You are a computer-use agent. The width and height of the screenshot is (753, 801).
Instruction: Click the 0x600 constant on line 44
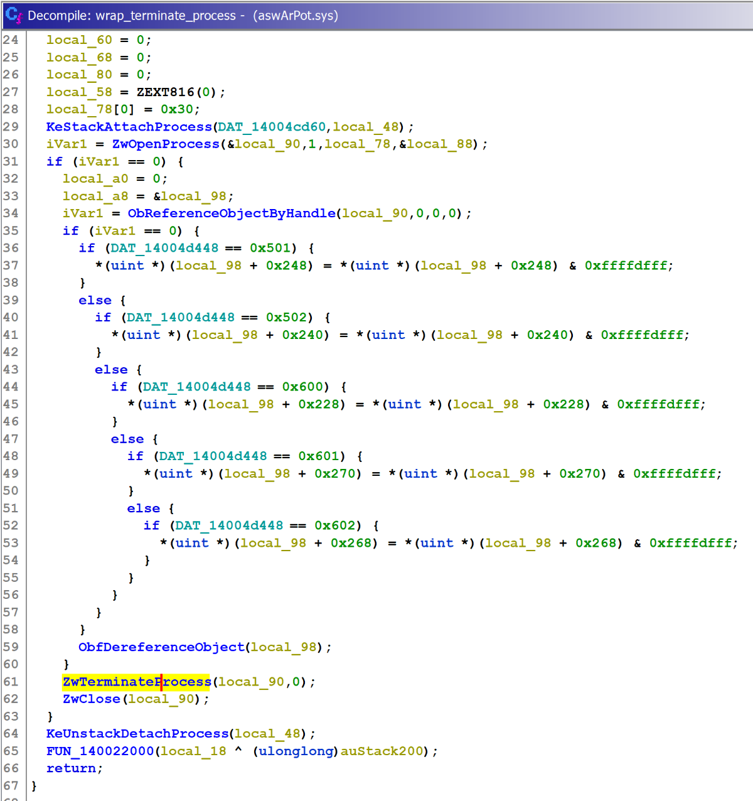click(302, 387)
